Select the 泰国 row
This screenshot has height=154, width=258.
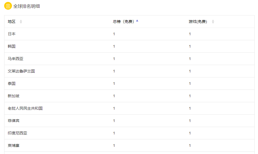(12, 83)
